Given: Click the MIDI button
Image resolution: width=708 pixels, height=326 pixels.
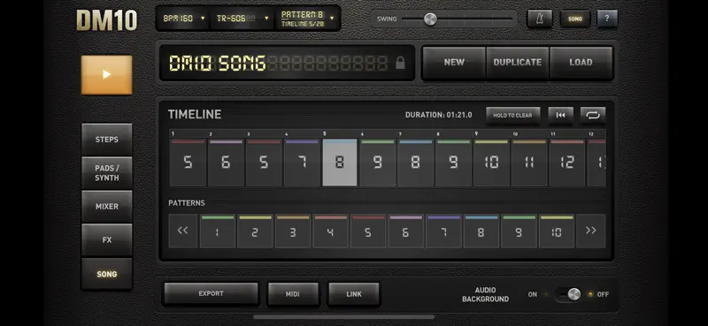Looking at the screenshot, I should (x=293, y=294).
